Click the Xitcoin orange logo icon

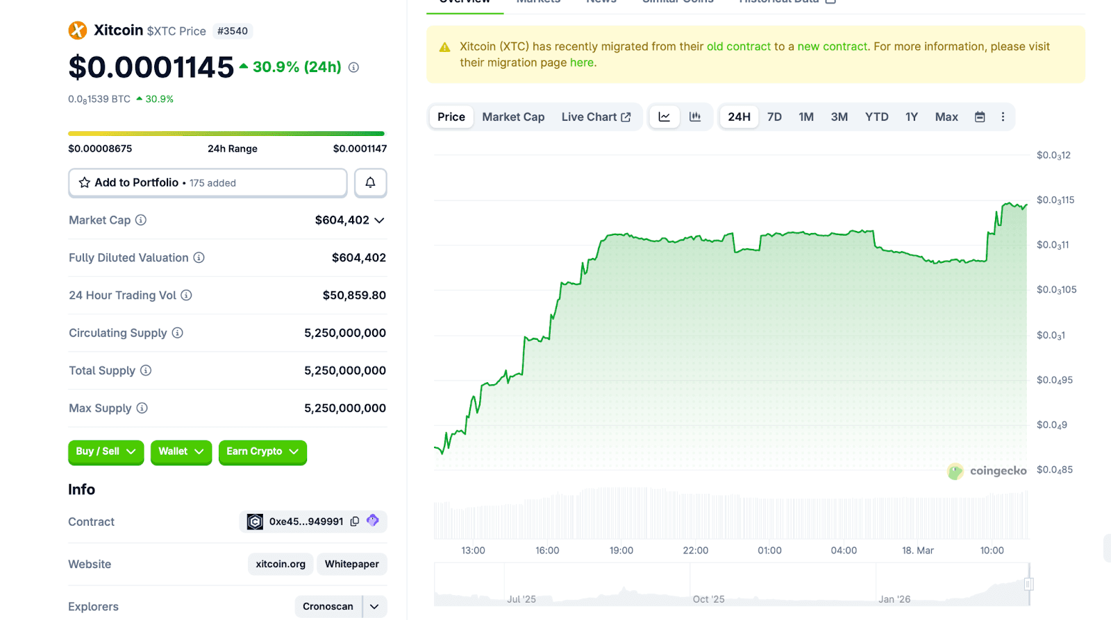click(x=78, y=31)
